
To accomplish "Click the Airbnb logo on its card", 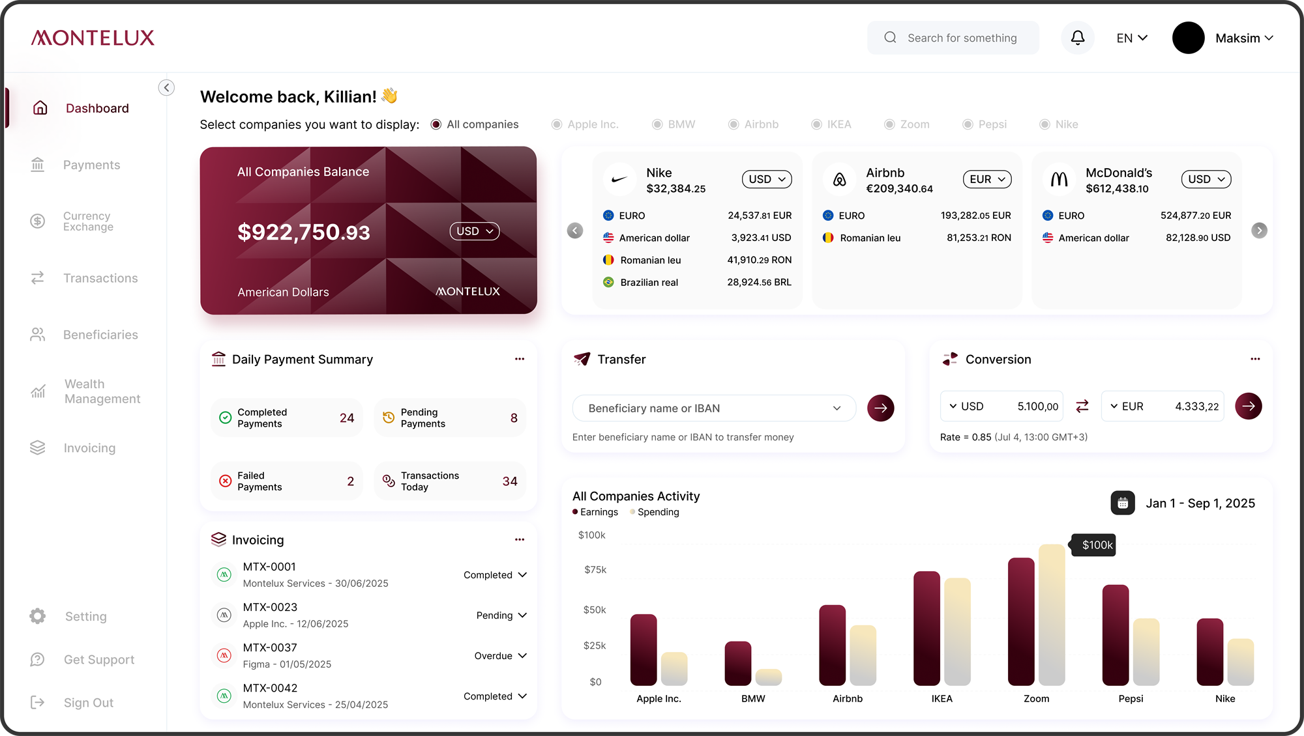I will pyautogui.click(x=839, y=179).
